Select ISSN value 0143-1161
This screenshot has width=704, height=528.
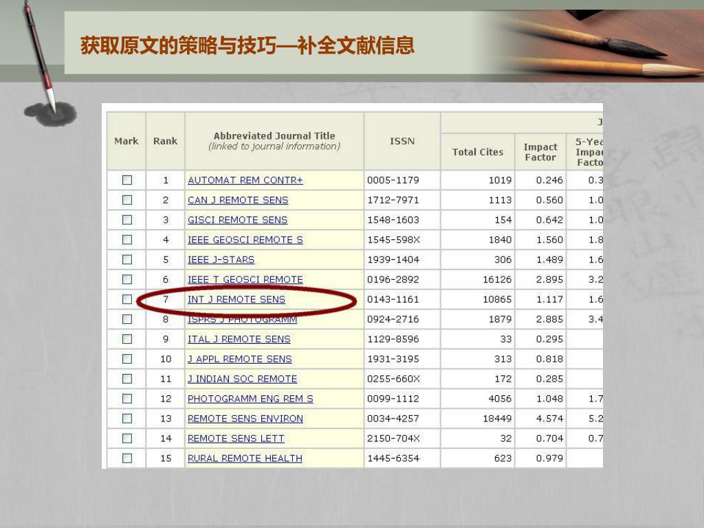[393, 299]
